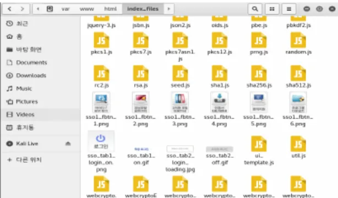
Task: Select the rc2.js file icon
Action: pyautogui.click(x=101, y=73)
